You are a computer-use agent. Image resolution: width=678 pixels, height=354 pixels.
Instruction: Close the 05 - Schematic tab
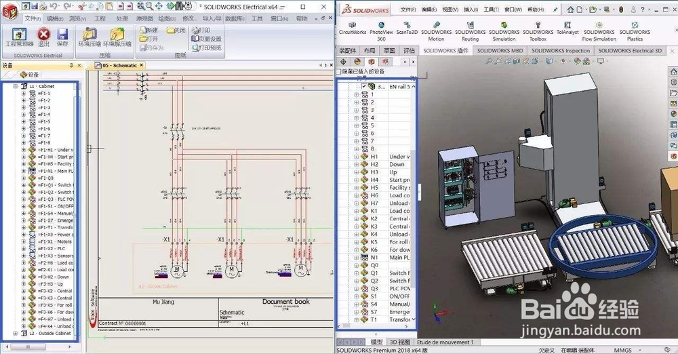[x=142, y=65]
